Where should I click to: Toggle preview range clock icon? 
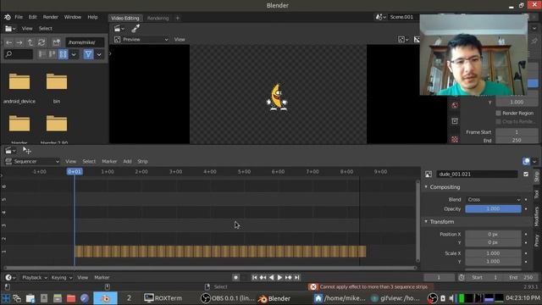click(x=462, y=277)
